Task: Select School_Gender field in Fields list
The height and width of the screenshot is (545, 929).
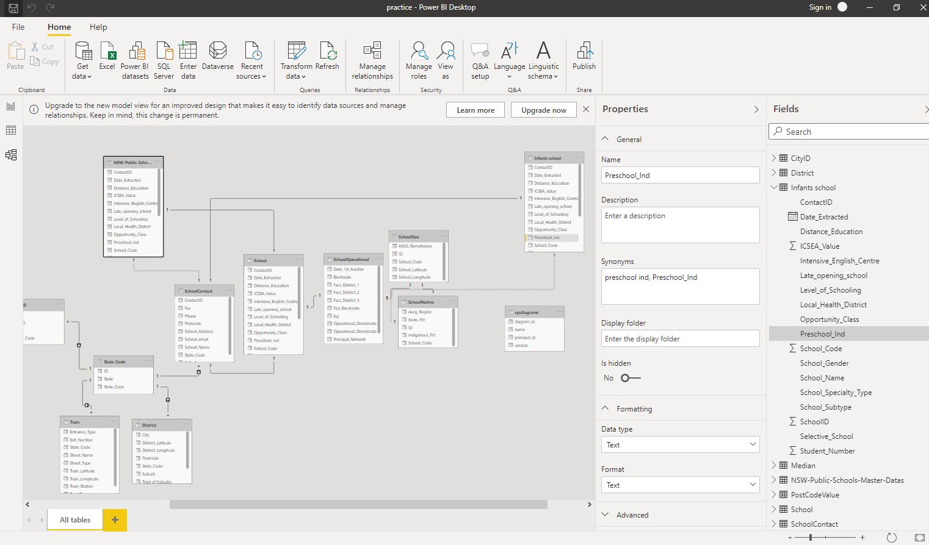Action: point(824,363)
